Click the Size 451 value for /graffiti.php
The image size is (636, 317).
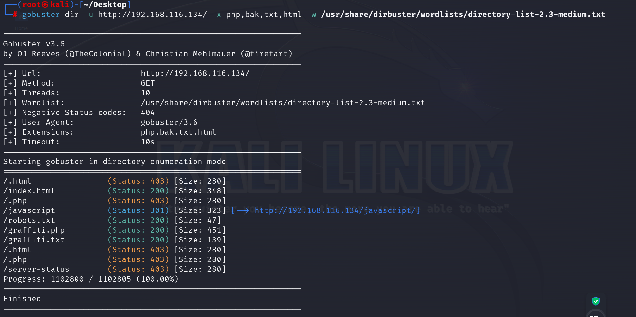pos(200,230)
